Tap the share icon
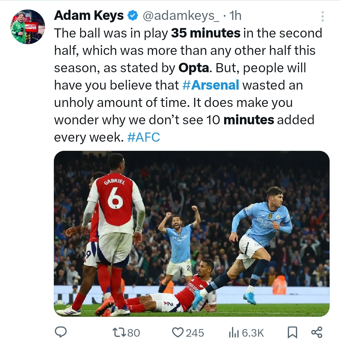 [x=316, y=332]
